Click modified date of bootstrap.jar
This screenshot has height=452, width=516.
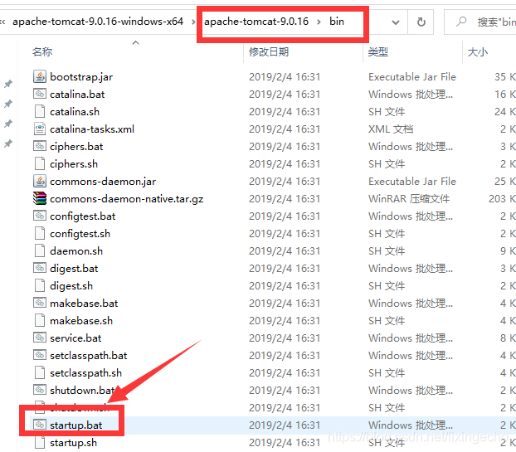pos(285,76)
